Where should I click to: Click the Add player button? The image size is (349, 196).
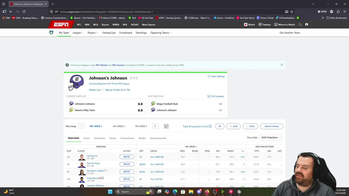(234, 126)
